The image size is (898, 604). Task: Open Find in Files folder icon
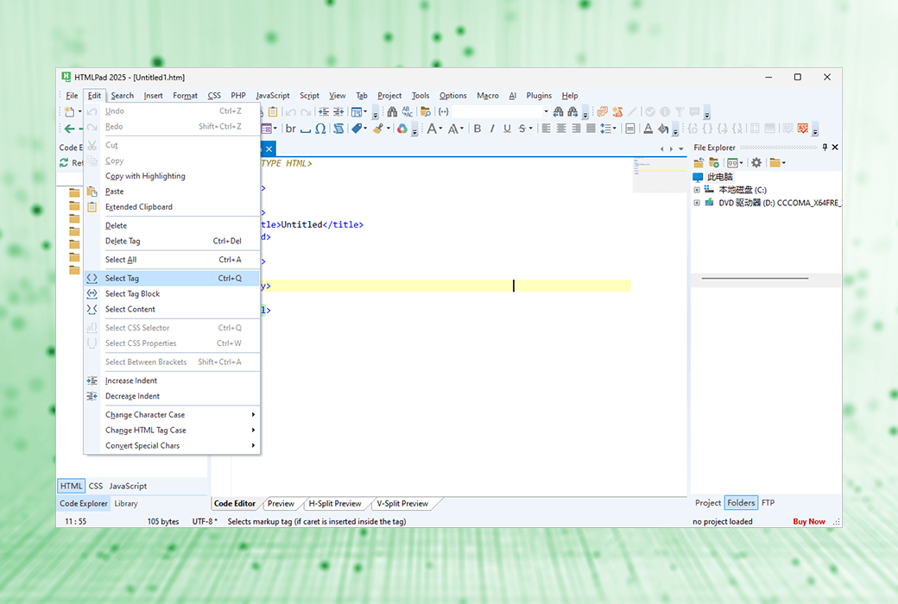click(x=426, y=111)
